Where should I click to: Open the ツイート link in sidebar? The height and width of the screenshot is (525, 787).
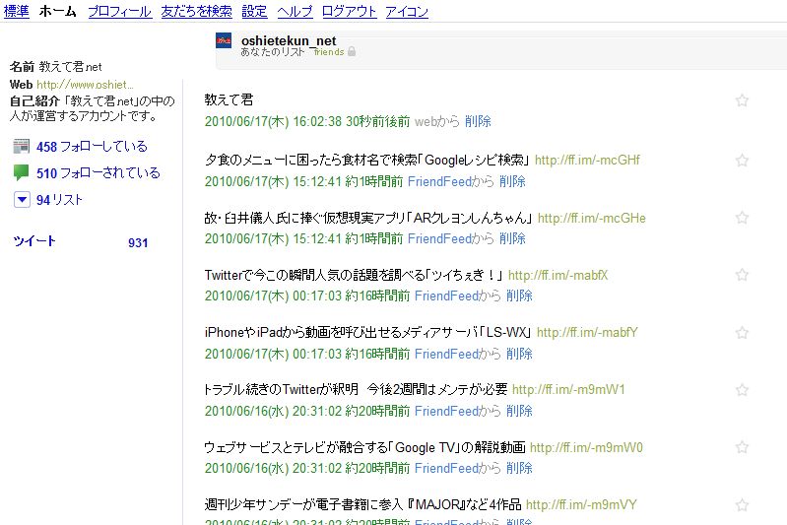click(34, 241)
